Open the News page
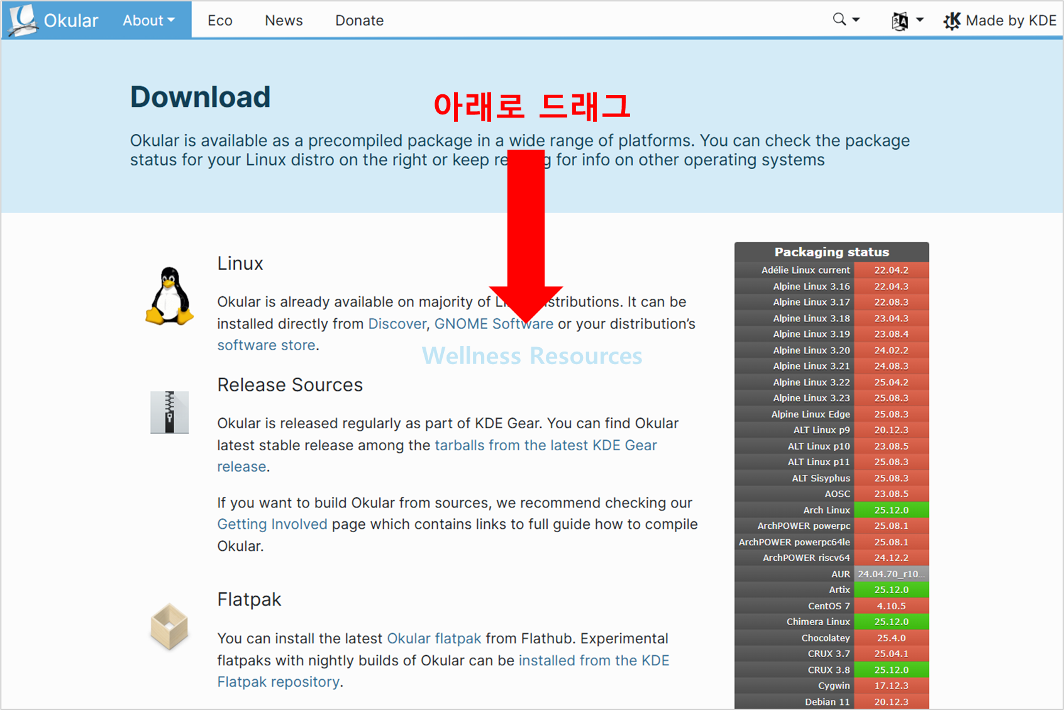 tap(284, 21)
